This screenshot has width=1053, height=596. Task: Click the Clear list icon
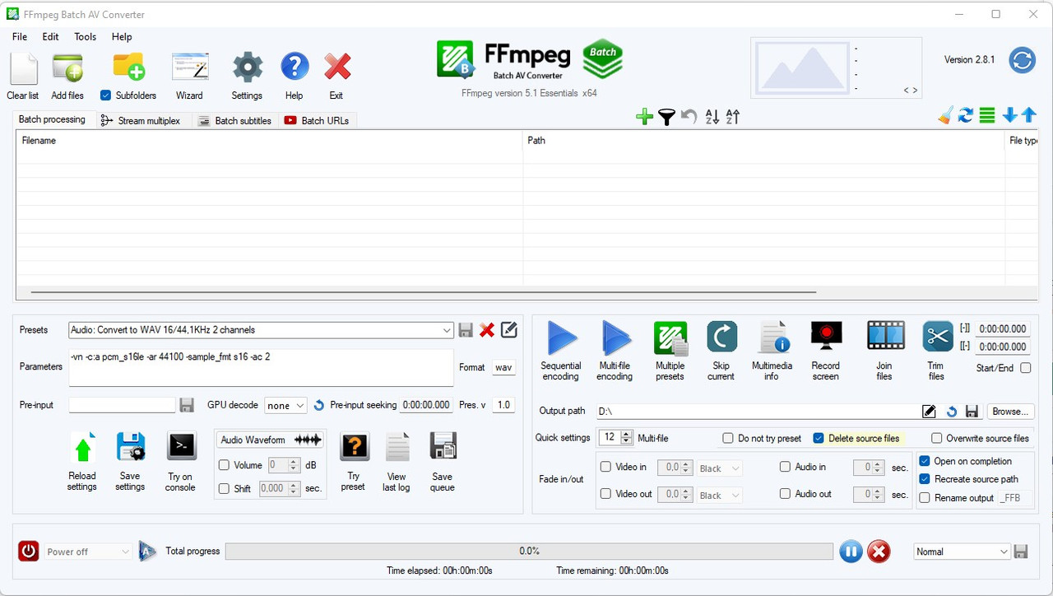coord(23,69)
